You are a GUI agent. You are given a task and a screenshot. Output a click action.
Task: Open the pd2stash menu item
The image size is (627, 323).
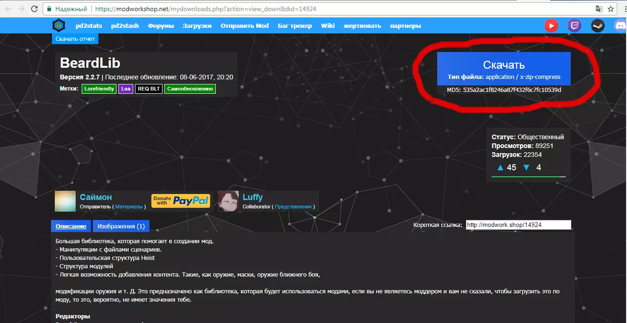125,26
